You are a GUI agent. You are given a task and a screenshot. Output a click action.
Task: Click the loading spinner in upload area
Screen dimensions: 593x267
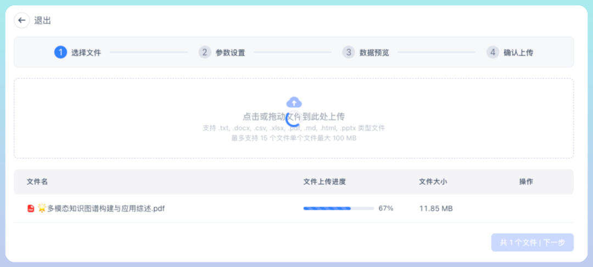click(293, 119)
